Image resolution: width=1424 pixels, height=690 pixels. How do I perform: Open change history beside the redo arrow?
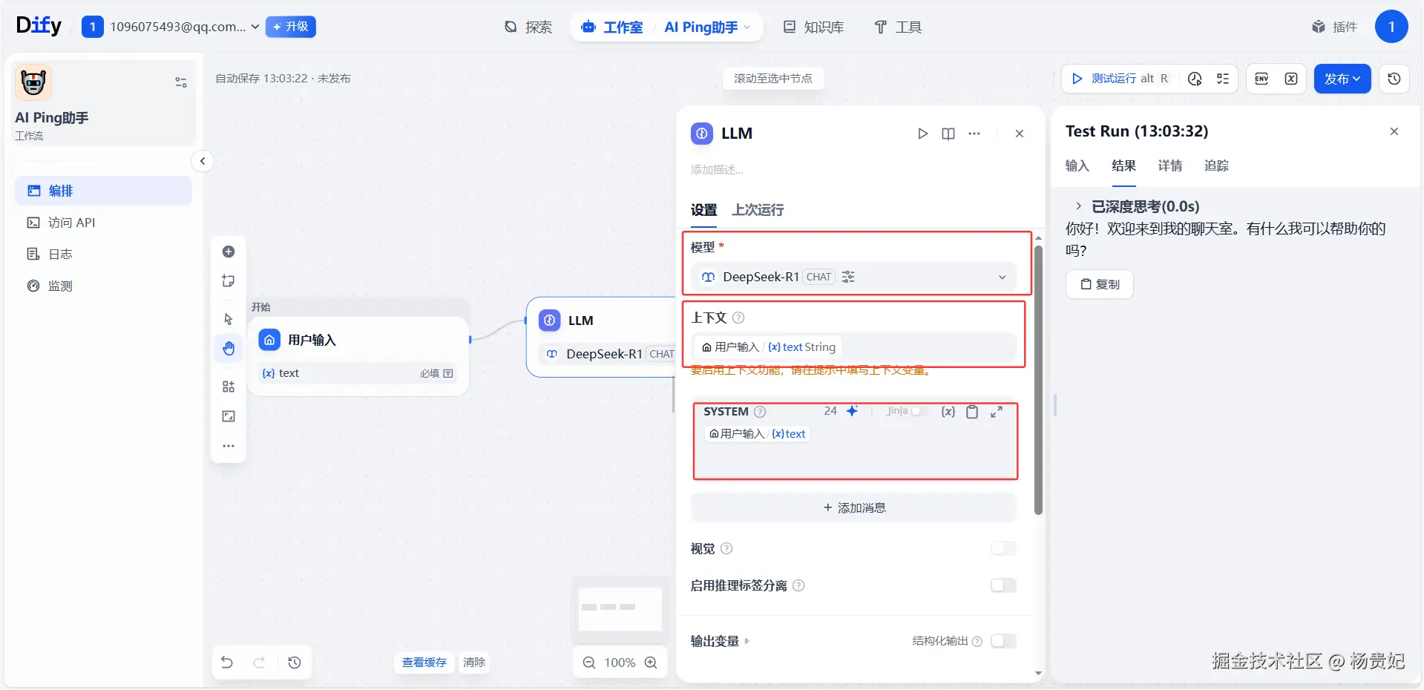[295, 663]
